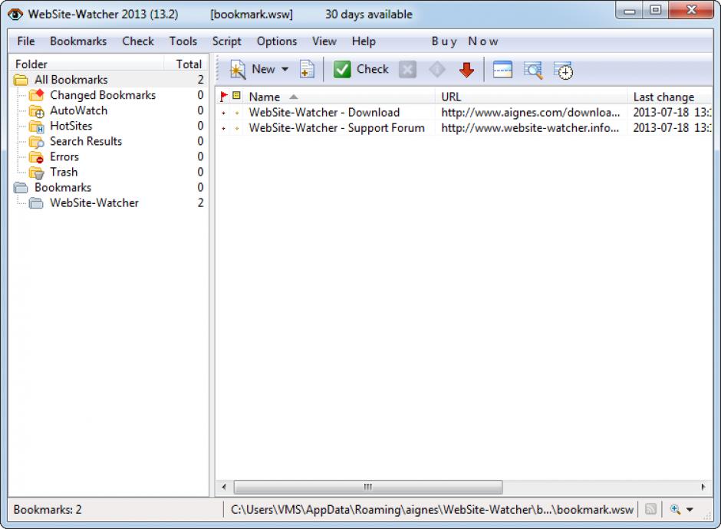The width and height of the screenshot is (721, 529).
Task: Click the green Check button
Action: [x=361, y=70]
